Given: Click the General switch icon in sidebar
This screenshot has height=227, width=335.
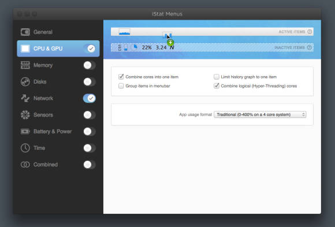Looking at the screenshot, I should point(25,32).
